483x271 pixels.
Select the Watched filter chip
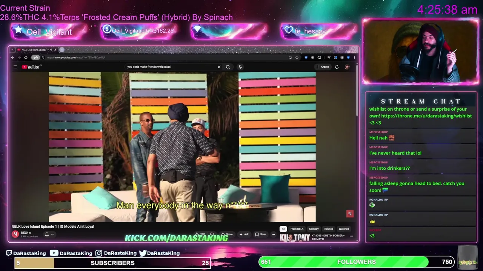pos(344,229)
